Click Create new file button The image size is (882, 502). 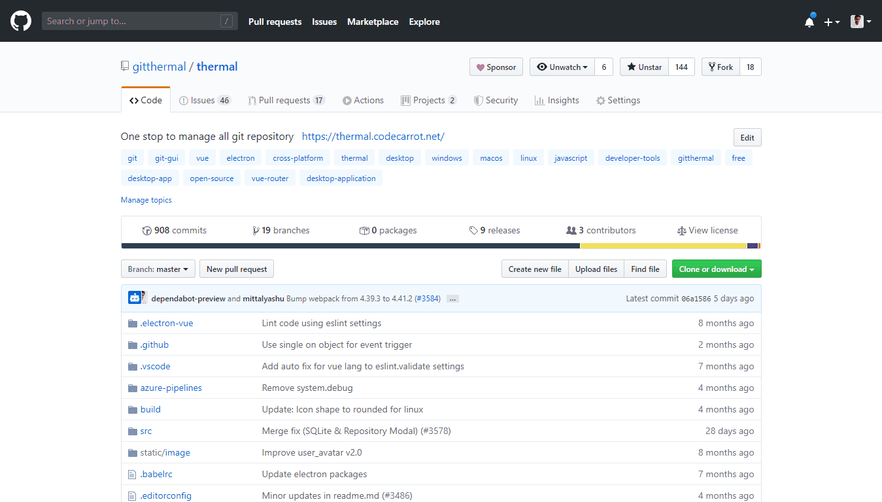(535, 269)
